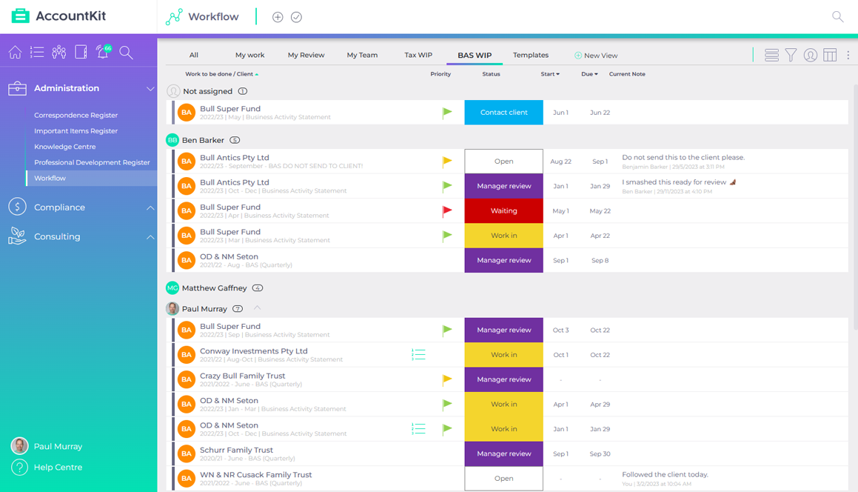Screen dimensions: 858x492
Task: Expand the Consulting section
Action: (150, 236)
